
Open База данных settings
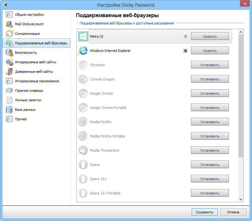[36, 110]
